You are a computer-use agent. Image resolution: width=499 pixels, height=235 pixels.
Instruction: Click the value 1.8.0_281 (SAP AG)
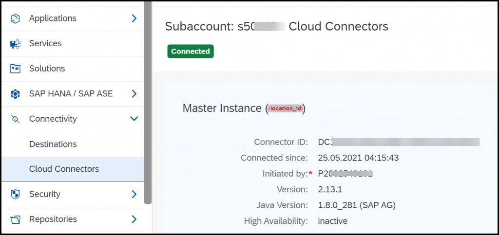pyautogui.click(x=357, y=205)
